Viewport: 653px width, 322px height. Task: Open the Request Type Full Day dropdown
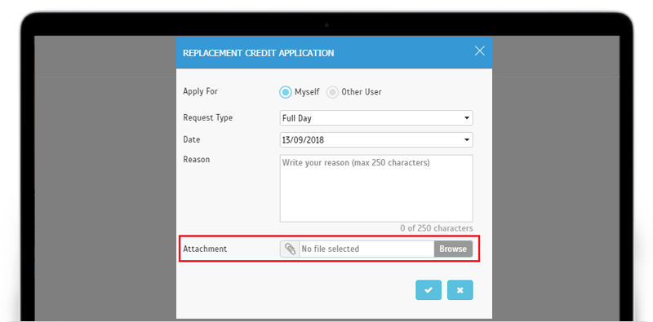click(x=376, y=118)
